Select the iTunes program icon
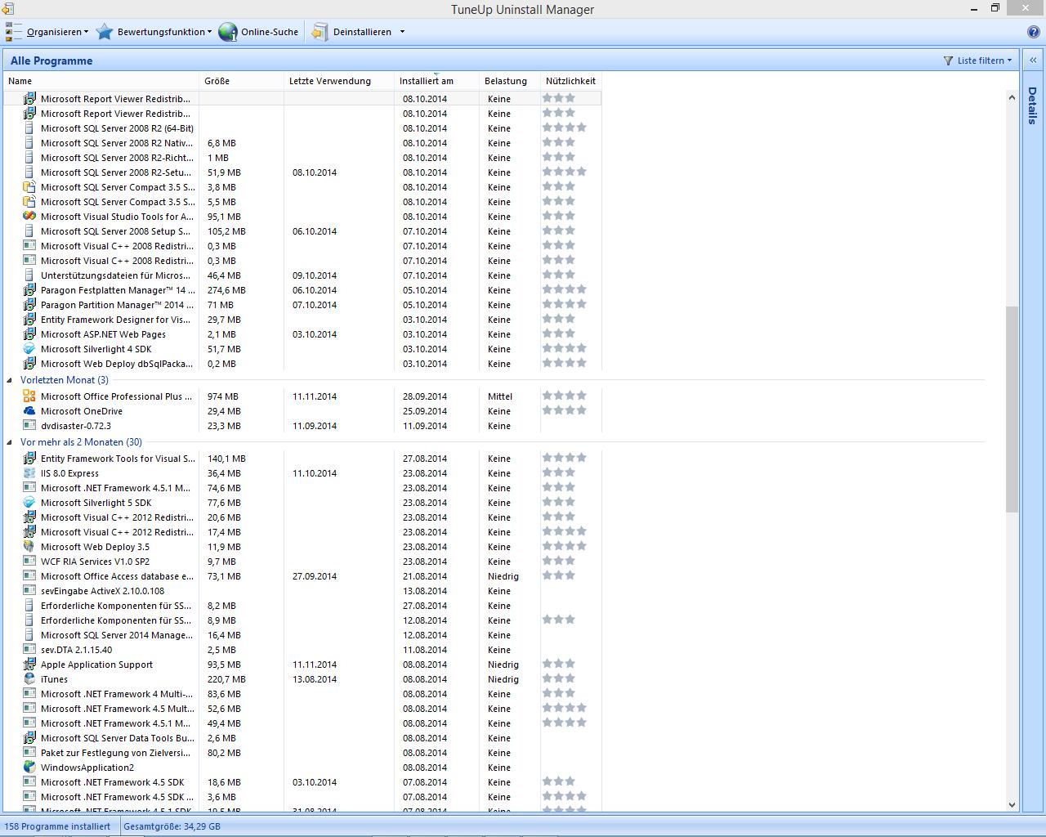This screenshot has width=1046, height=837. point(29,679)
